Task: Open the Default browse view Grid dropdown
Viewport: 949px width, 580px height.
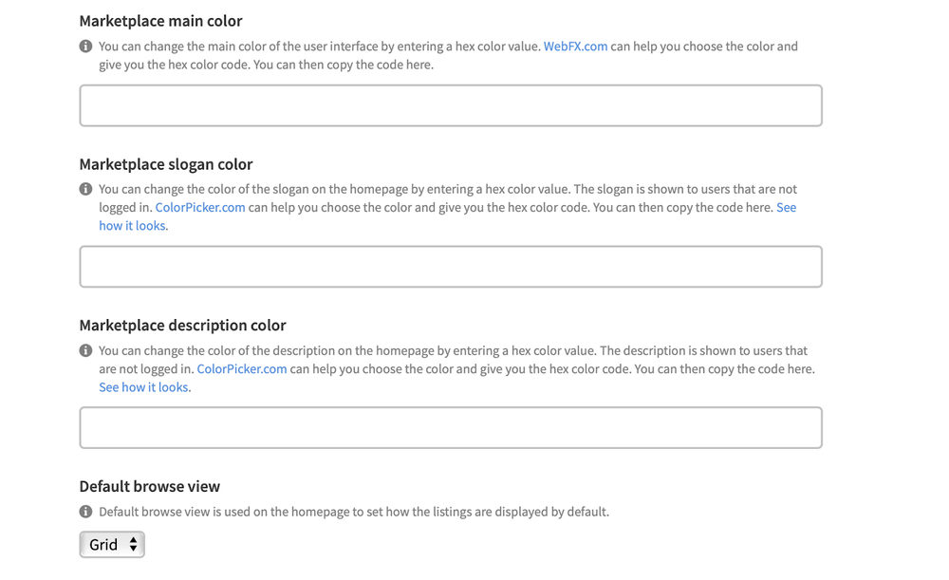Action: tap(112, 545)
